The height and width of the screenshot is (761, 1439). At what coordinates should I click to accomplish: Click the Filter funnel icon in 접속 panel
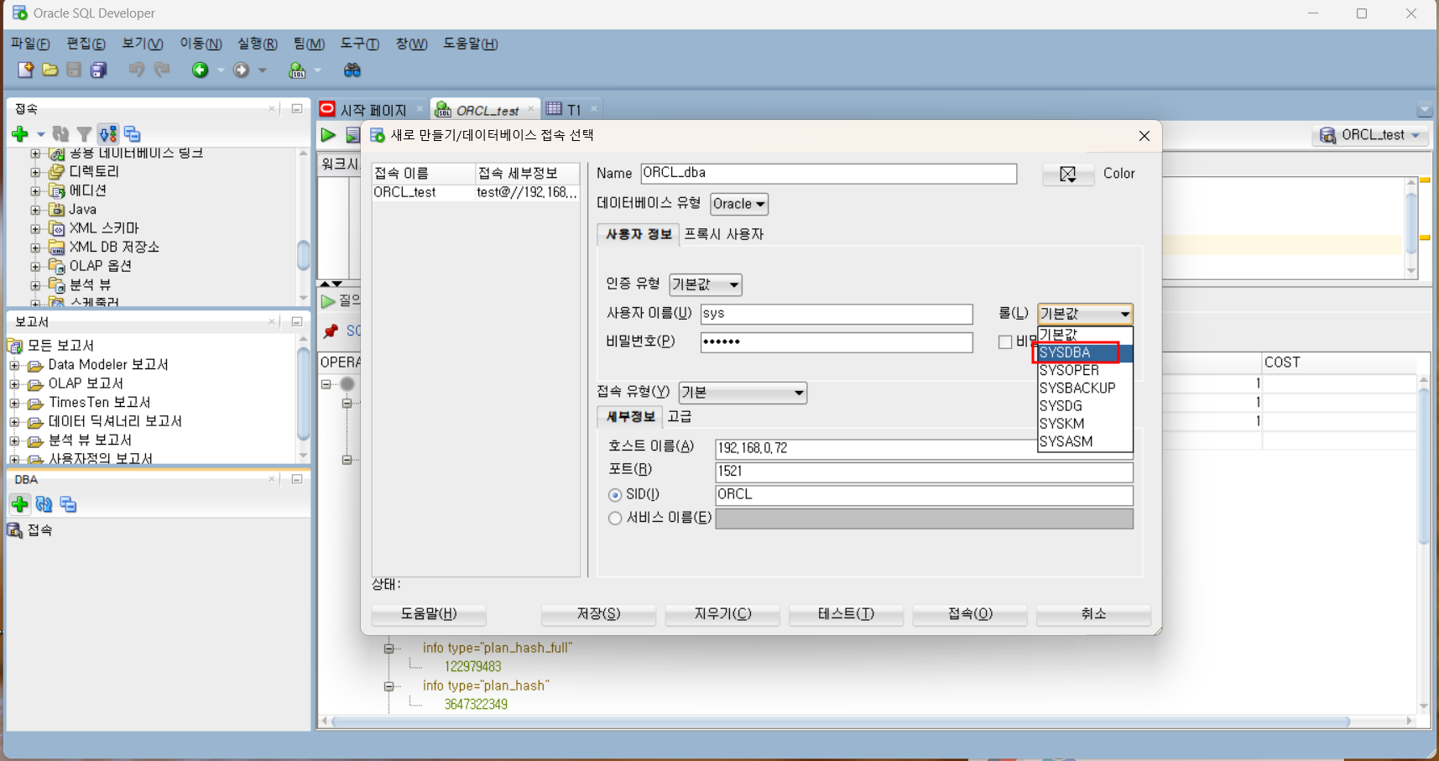pos(84,133)
